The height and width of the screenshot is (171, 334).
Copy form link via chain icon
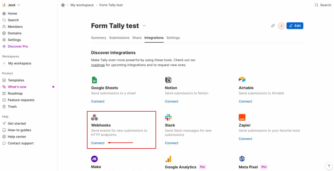point(273,26)
